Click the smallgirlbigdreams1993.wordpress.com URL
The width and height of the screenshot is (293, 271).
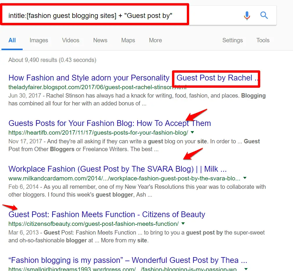point(122,269)
